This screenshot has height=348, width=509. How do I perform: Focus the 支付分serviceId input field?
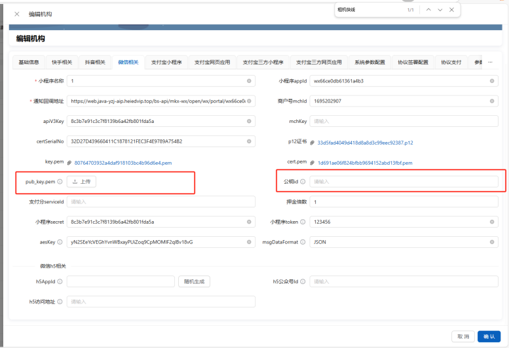pos(161,202)
